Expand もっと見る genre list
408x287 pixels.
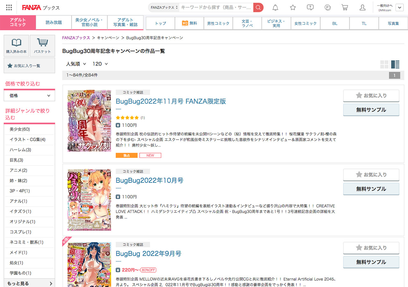click(x=29, y=283)
